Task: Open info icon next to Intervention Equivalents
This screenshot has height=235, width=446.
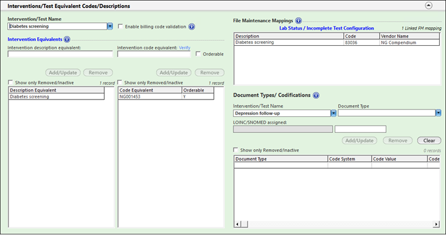Action: click(67, 40)
